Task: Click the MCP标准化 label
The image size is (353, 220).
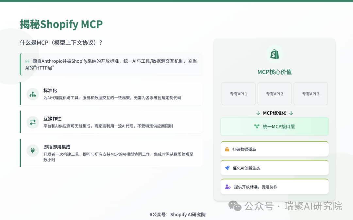Action: [275, 113]
